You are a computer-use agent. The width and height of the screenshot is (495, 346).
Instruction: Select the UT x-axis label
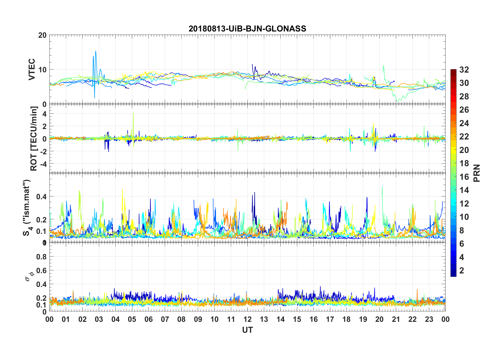click(247, 330)
